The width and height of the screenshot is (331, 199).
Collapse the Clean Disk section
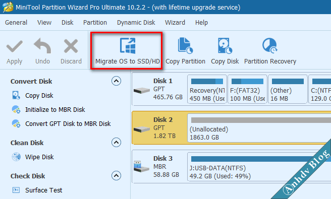117,143
